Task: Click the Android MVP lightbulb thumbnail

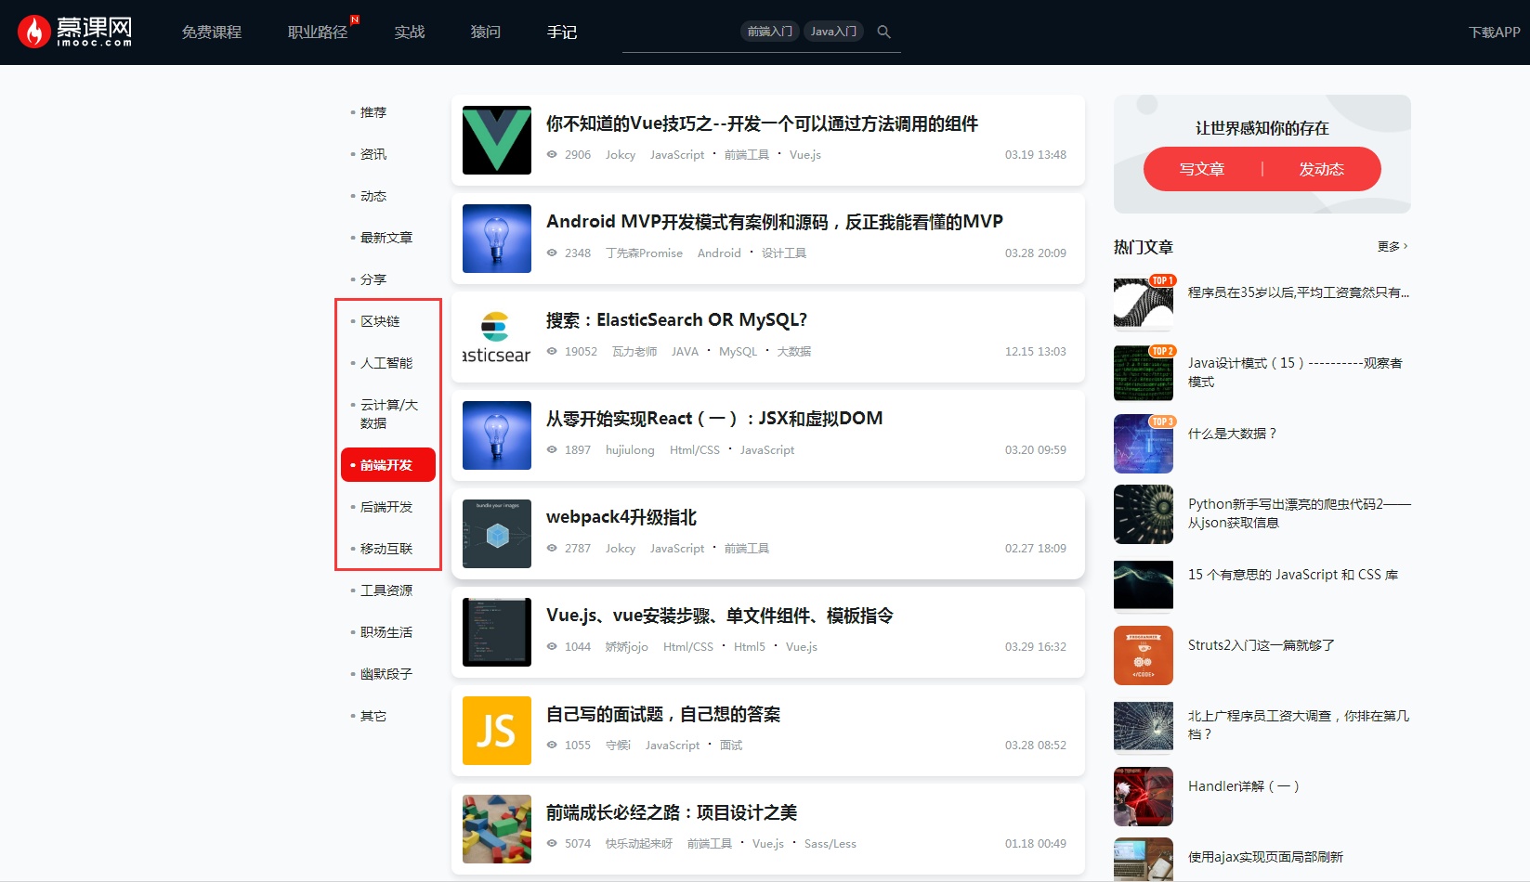Action: [496, 238]
